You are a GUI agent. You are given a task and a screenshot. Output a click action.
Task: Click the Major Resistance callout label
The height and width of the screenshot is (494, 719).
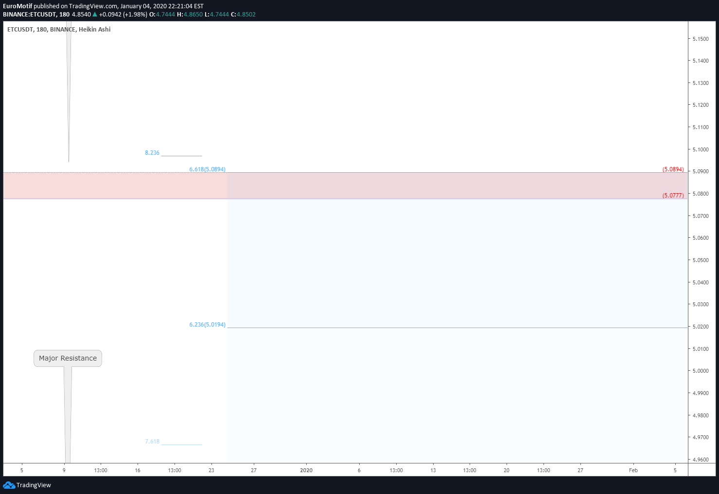(x=68, y=358)
